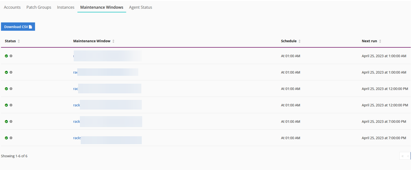
Task: Select the Agent Status tab
Action: click(x=140, y=7)
